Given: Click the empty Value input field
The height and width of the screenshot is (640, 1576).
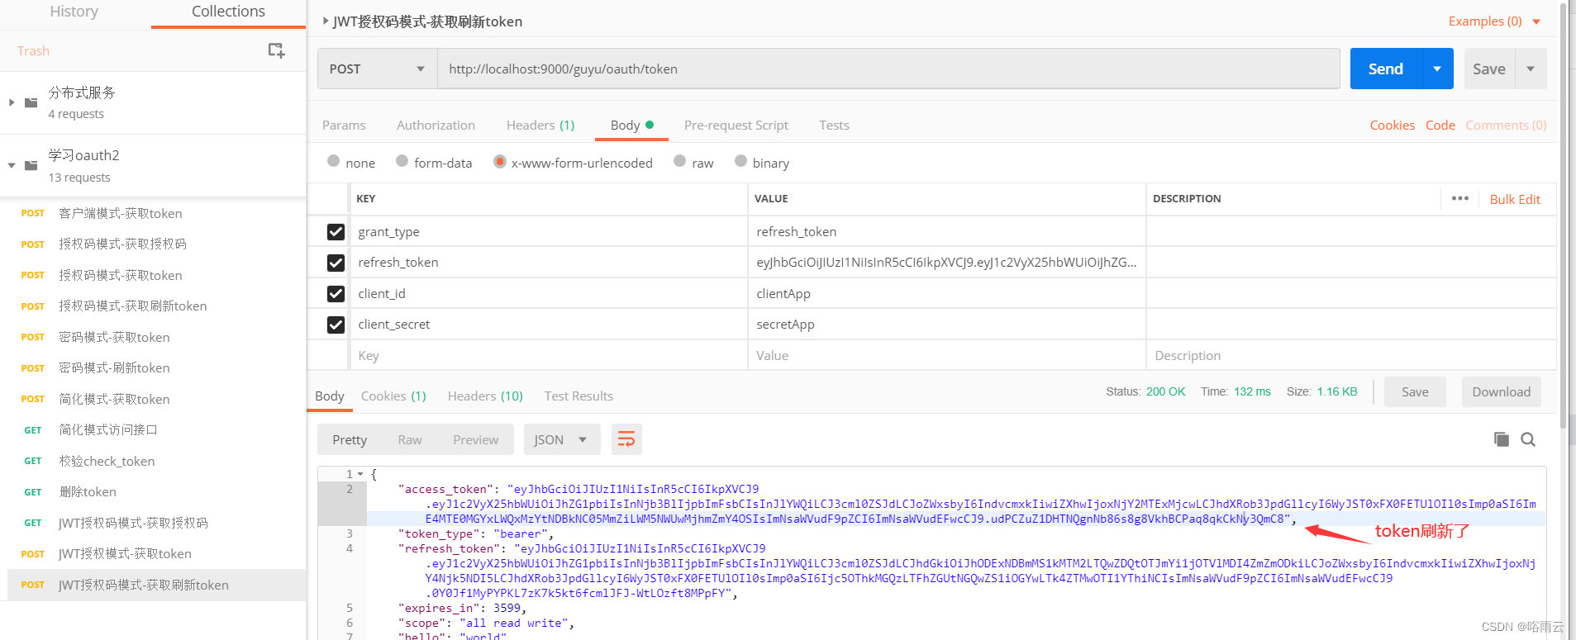Looking at the screenshot, I should pos(946,355).
